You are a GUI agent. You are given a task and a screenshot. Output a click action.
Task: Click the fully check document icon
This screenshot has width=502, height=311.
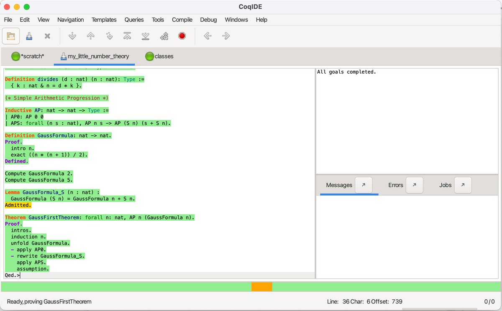[164, 36]
